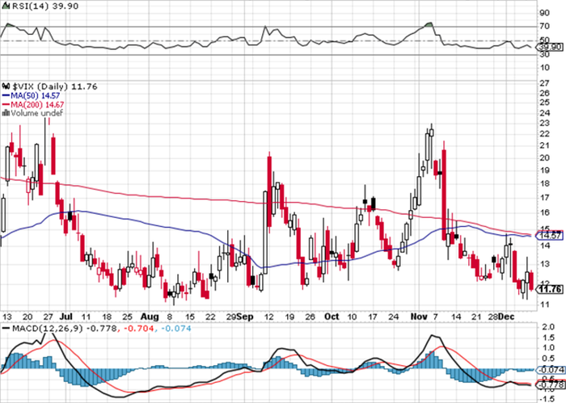Click the Aug label on date axis

tap(150, 317)
